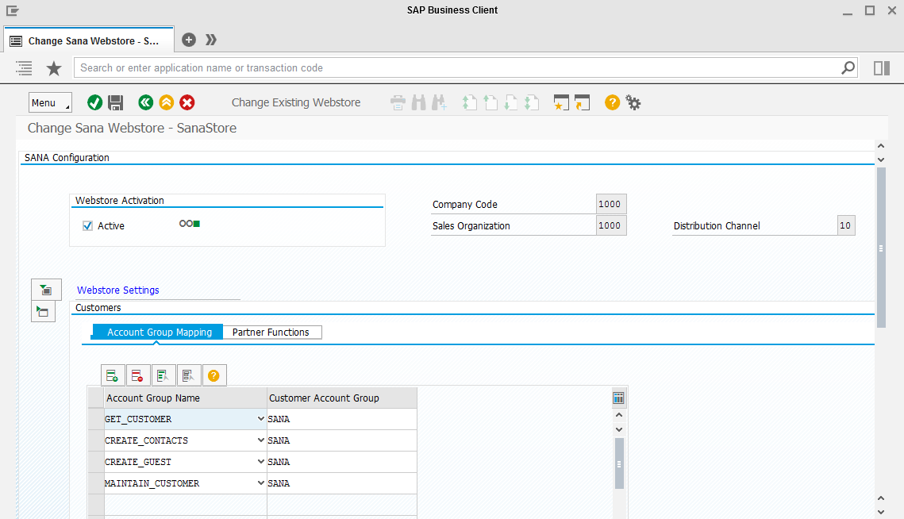Cancel with the red X icon
Screen dimensions: 904x519
click(x=187, y=102)
